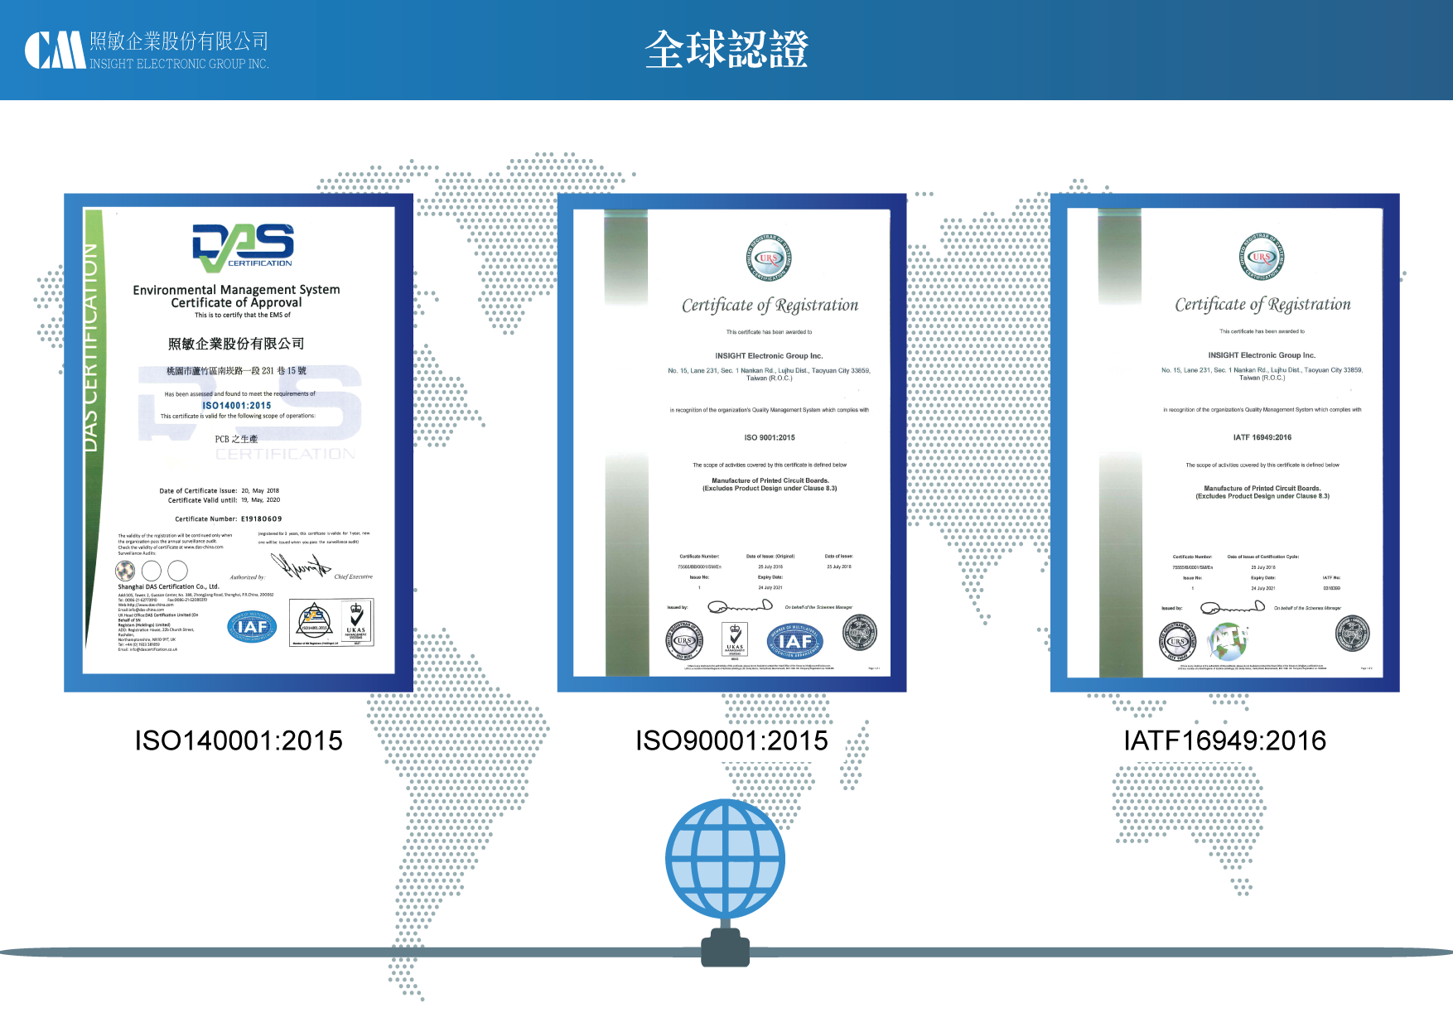The width and height of the screenshot is (1453, 1027).
Task: Click the embossed seal on IATF certificate
Action: pos(1352,634)
